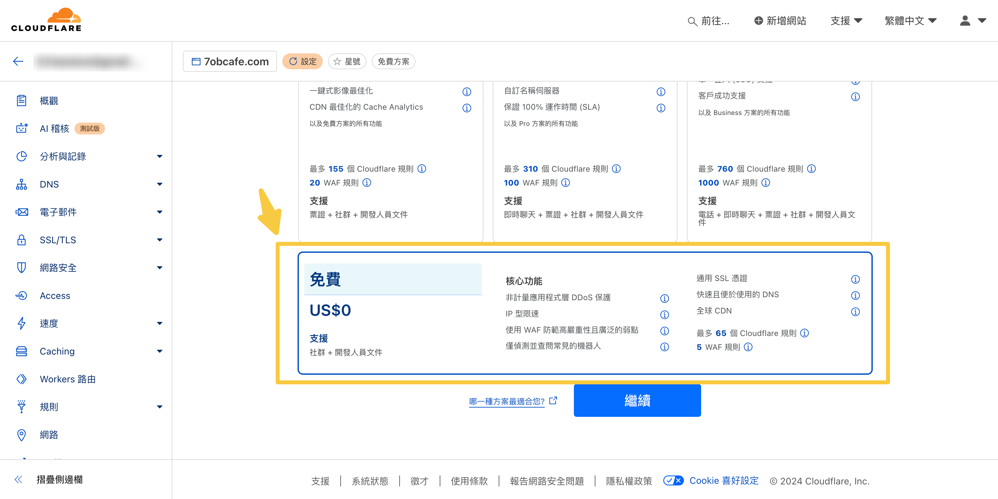This screenshot has width=998, height=499.
Task: Expand 速度 submenu arrow
Action: coord(160,323)
